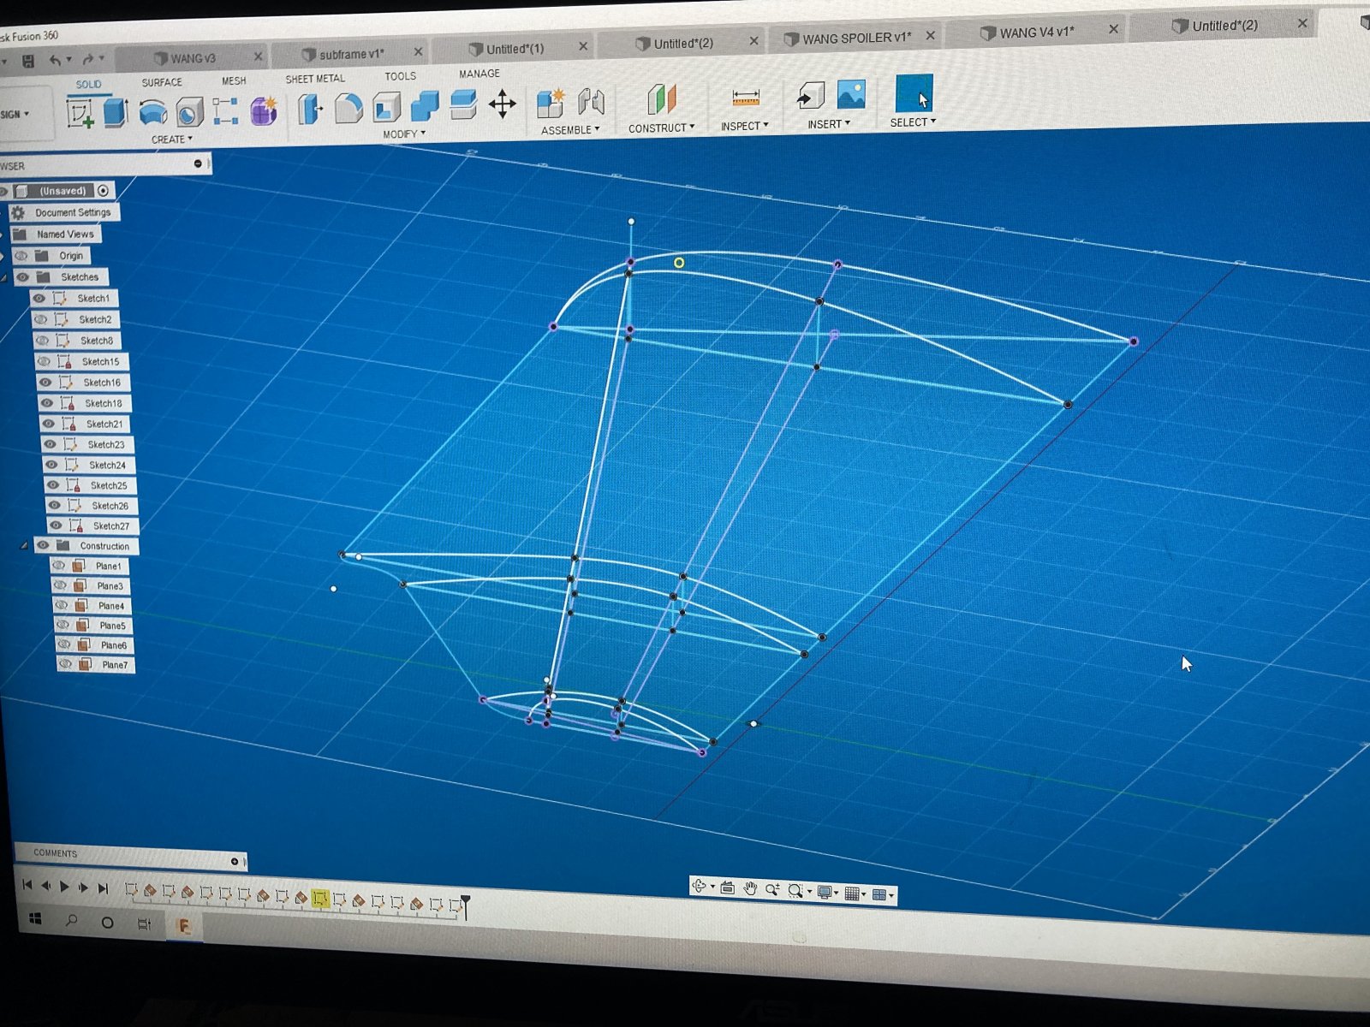Open the TOOLS tab
This screenshot has height=1027, width=1370.
pyautogui.click(x=400, y=76)
